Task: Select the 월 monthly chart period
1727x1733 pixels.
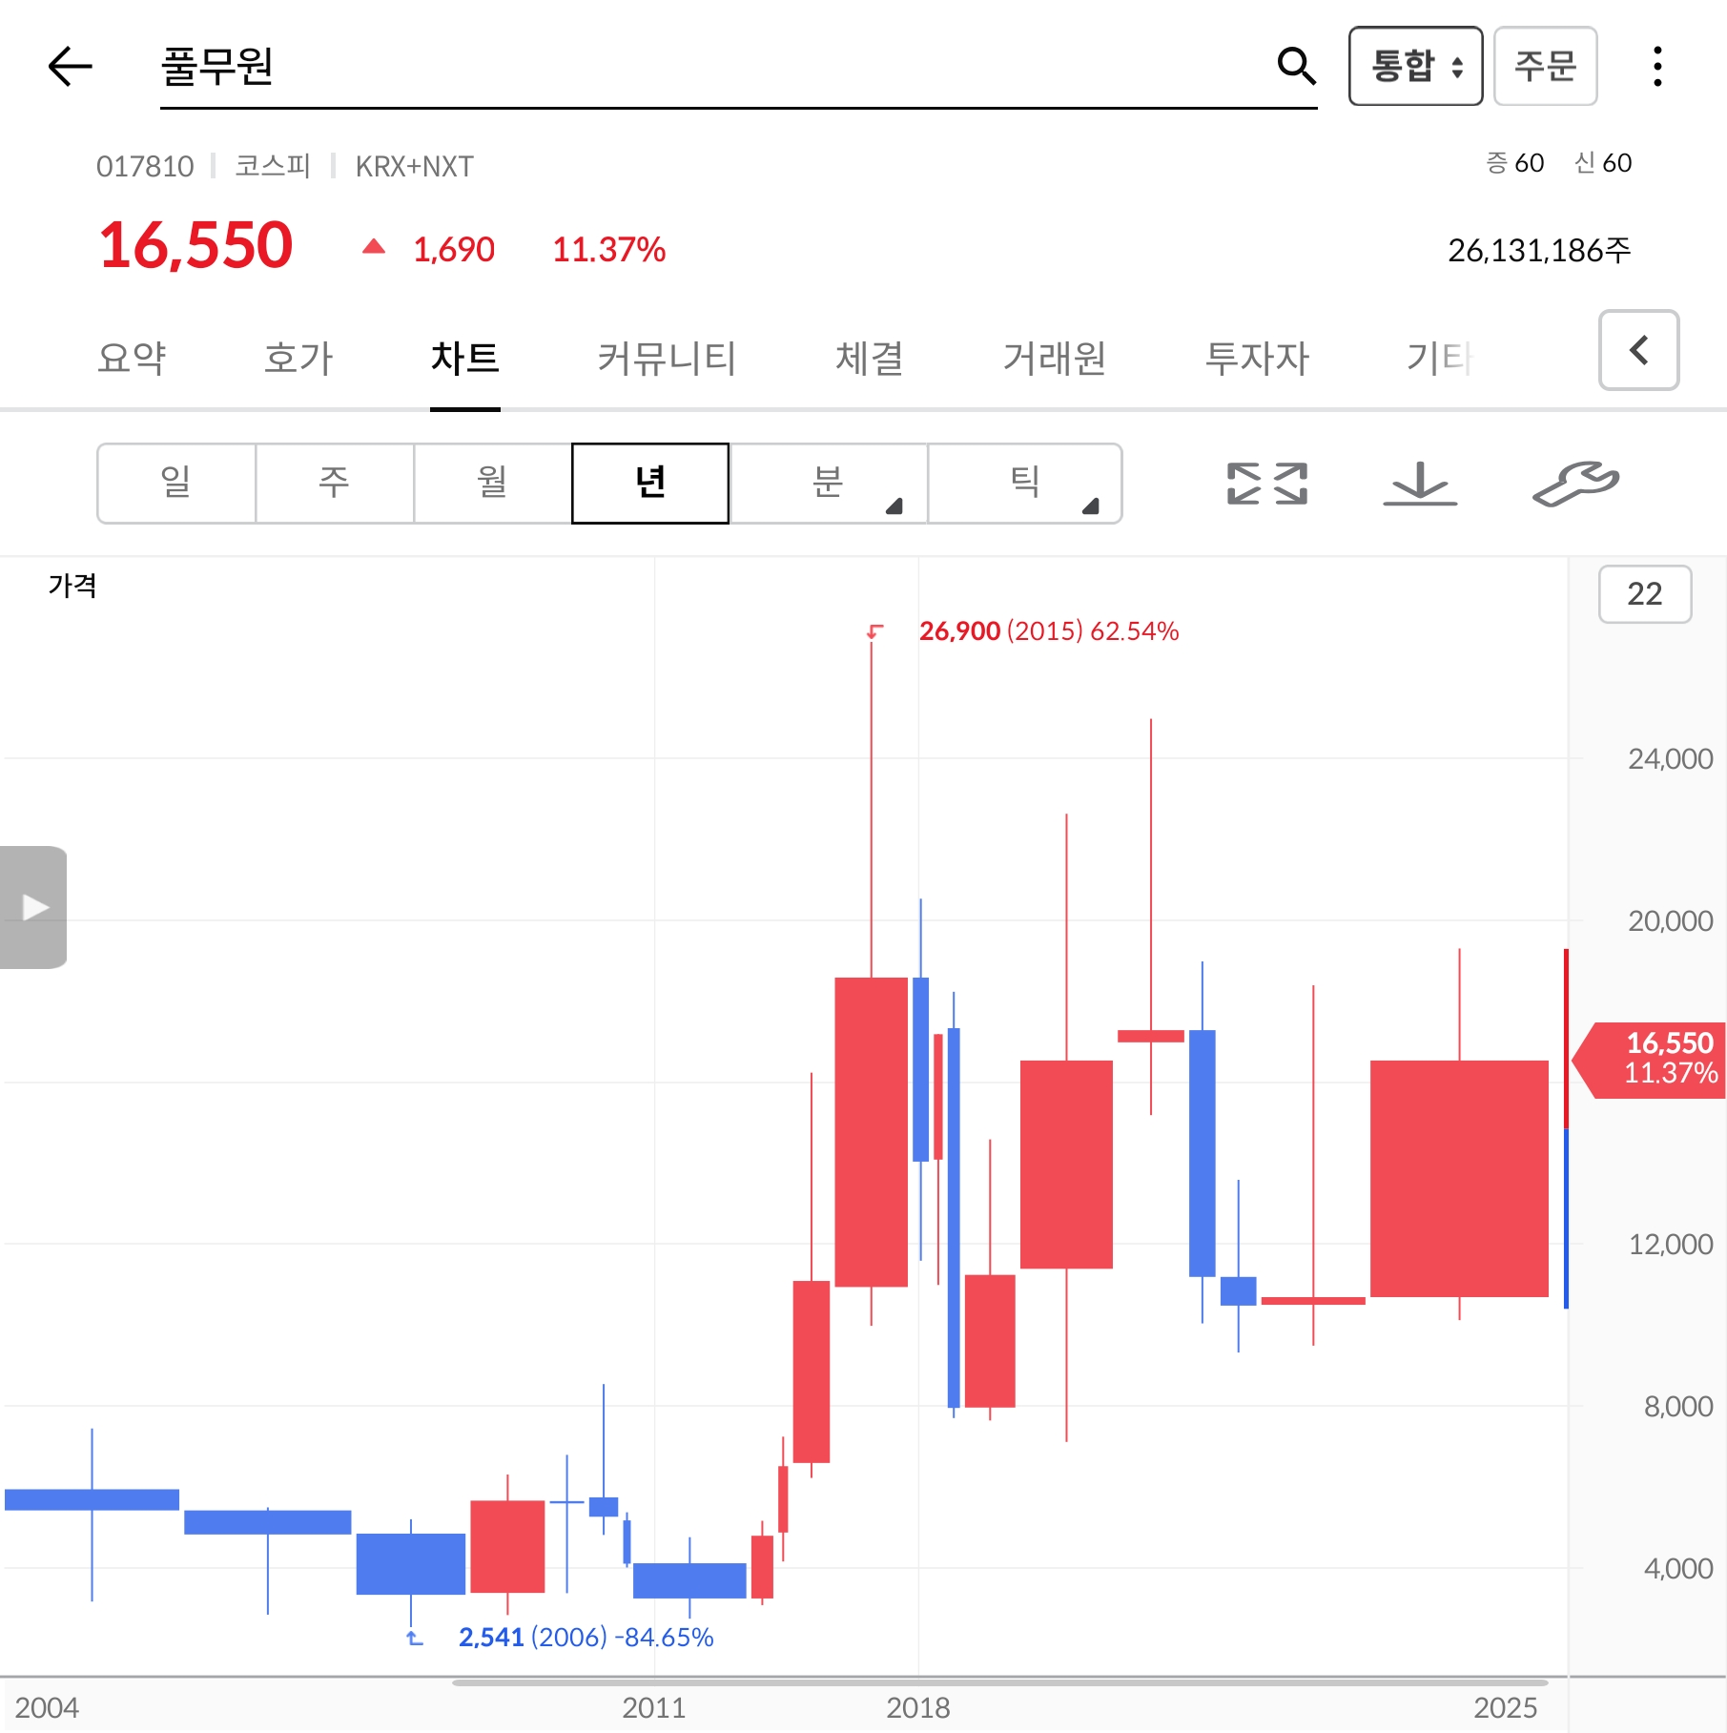Action: pyautogui.click(x=492, y=483)
